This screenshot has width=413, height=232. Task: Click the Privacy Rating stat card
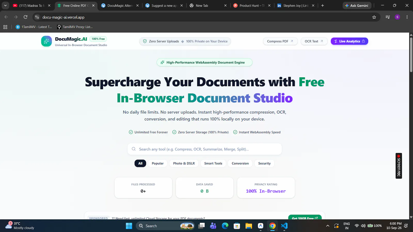point(266,188)
